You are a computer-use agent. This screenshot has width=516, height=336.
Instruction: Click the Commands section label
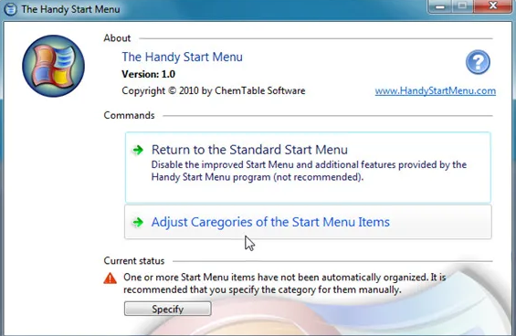[129, 116]
